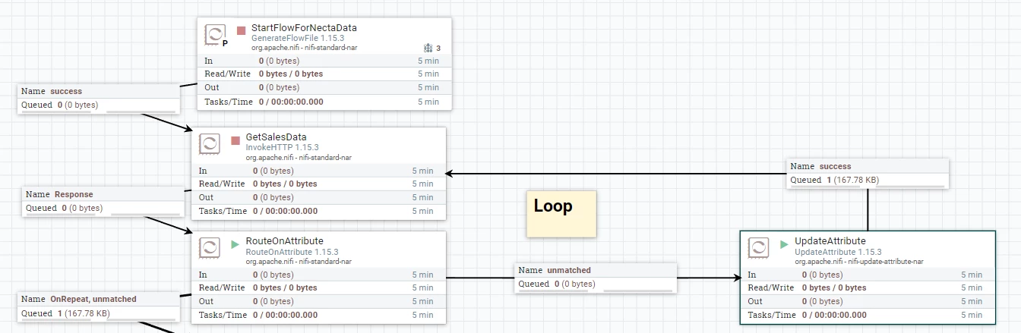Screen dimensions: 1021x333
Task: Click the green running indicator on UpdateAttribute
Action: point(785,245)
